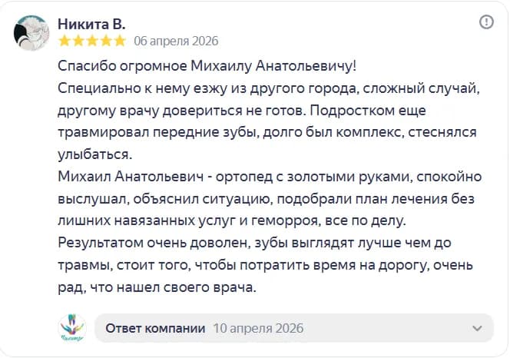
Task: Click the third rating star
Action: pos(92,41)
